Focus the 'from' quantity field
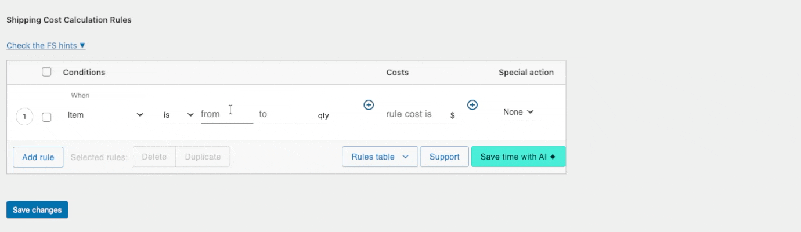Image resolution: width=801 pixels, height=232 pixels. click(226, 114)
